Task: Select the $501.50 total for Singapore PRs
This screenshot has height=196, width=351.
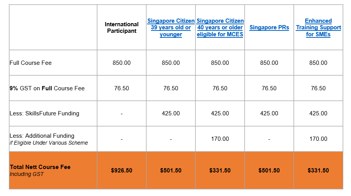Action: pyautogui.click(x=269, y=171)
